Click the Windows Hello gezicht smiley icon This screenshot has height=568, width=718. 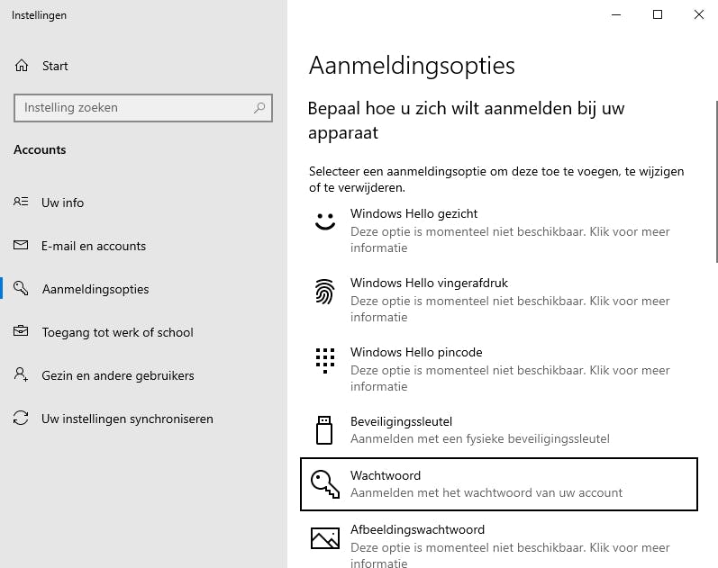(x=324, y=221)
